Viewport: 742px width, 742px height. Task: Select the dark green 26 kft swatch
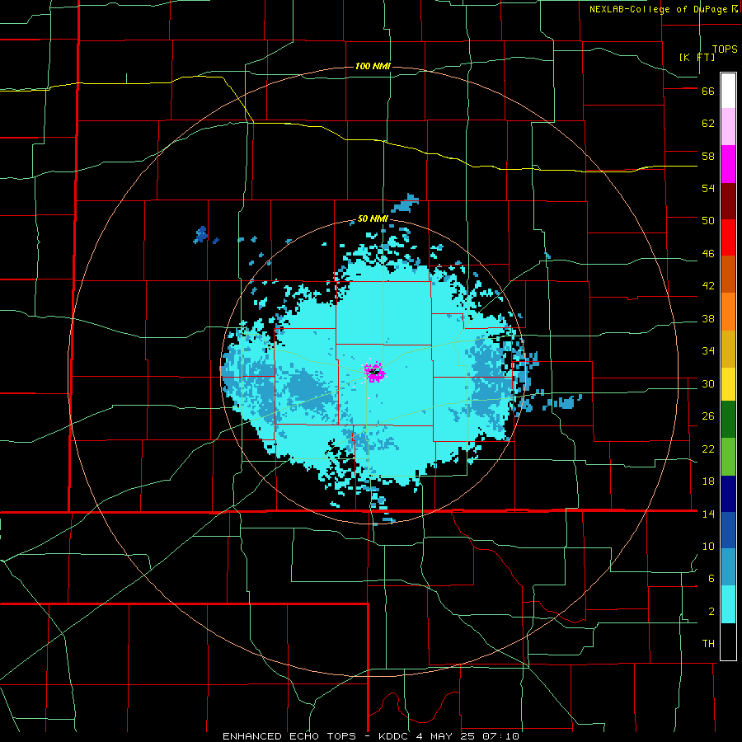point(728,420)
